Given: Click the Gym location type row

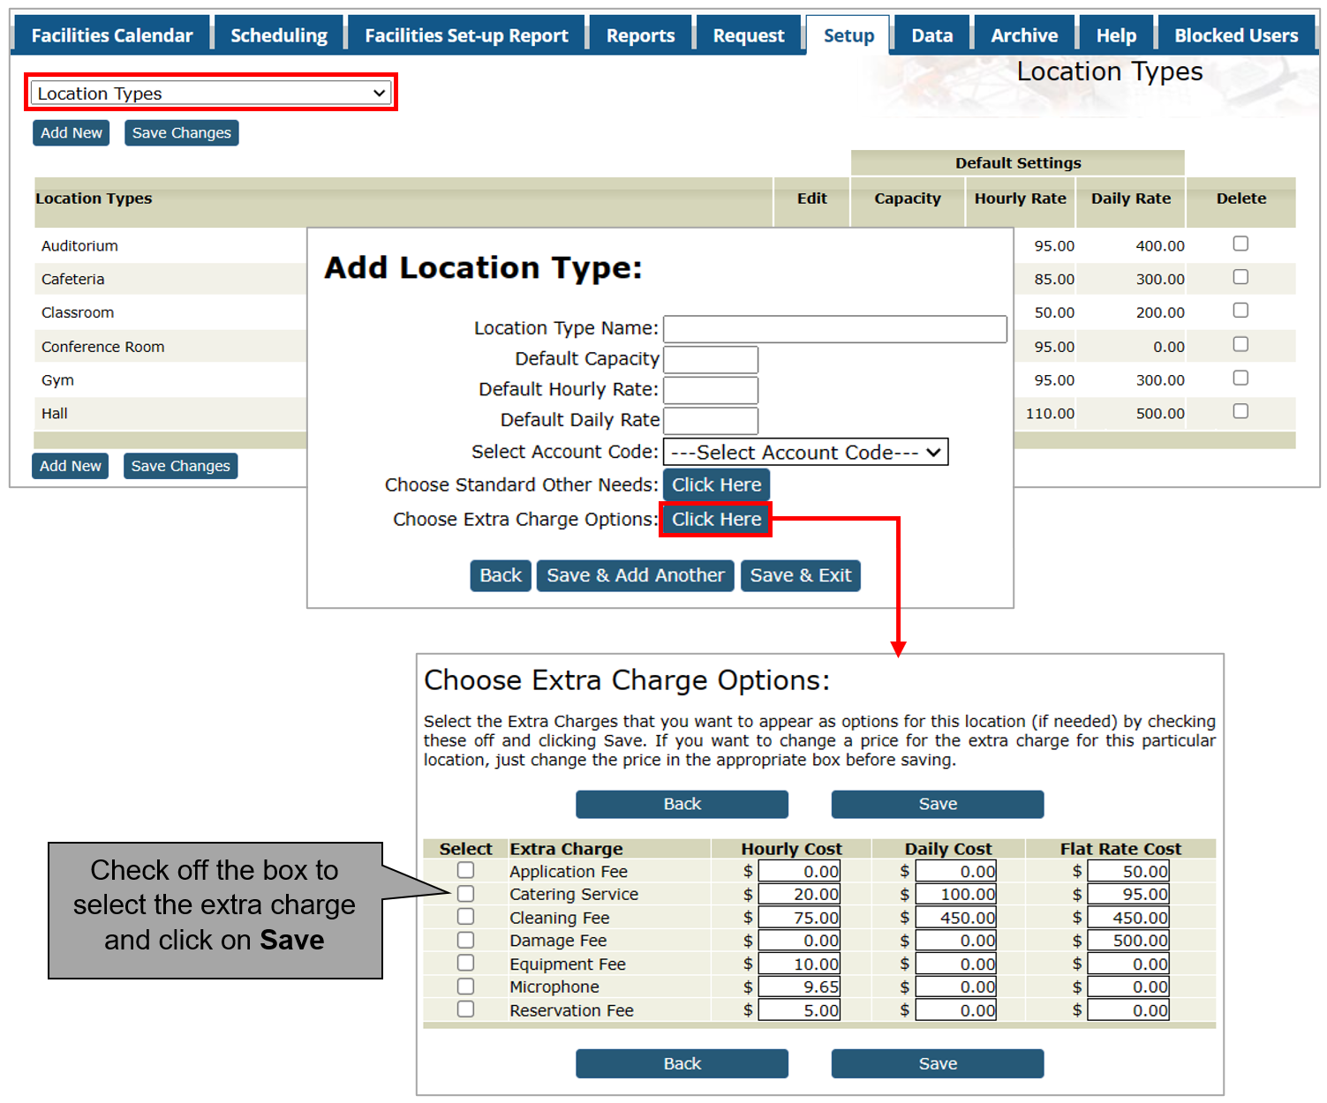Looking at the screenshot, I should pos(57,380).
